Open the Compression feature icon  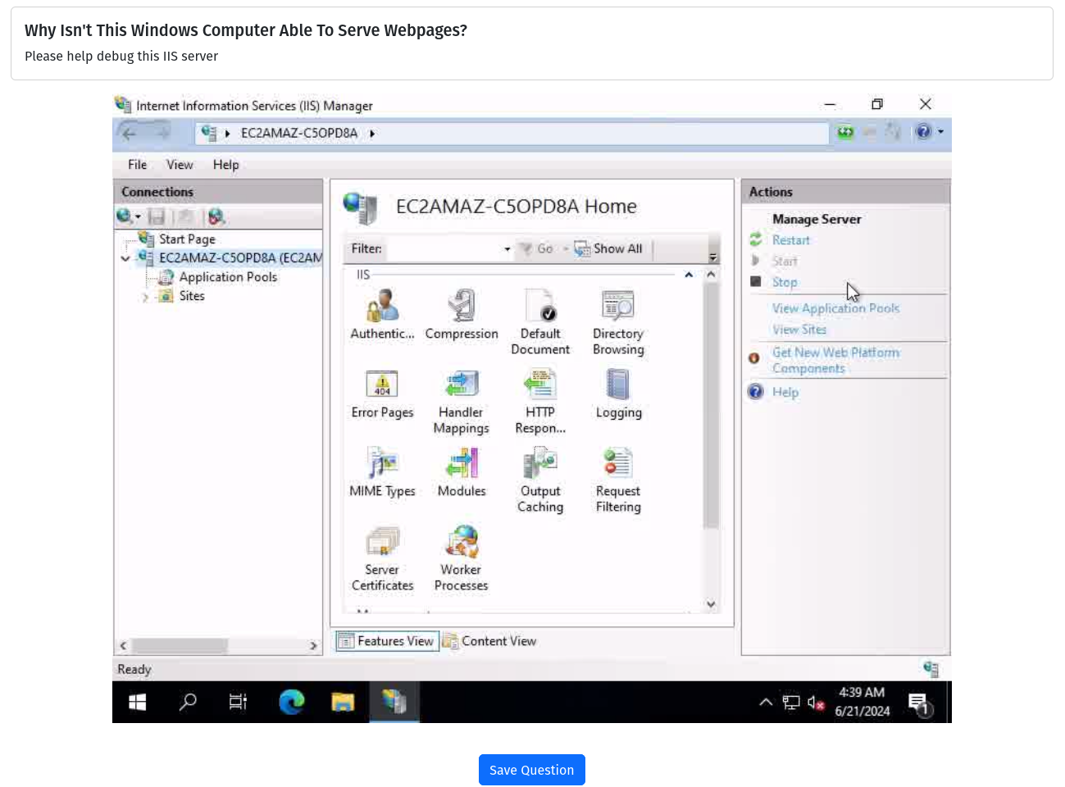coord(462,315)
